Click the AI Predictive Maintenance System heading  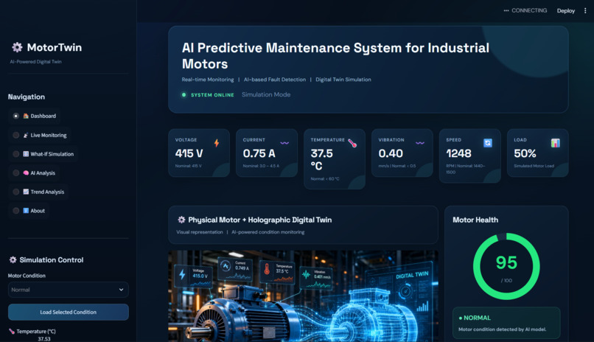tap(335, 56)
